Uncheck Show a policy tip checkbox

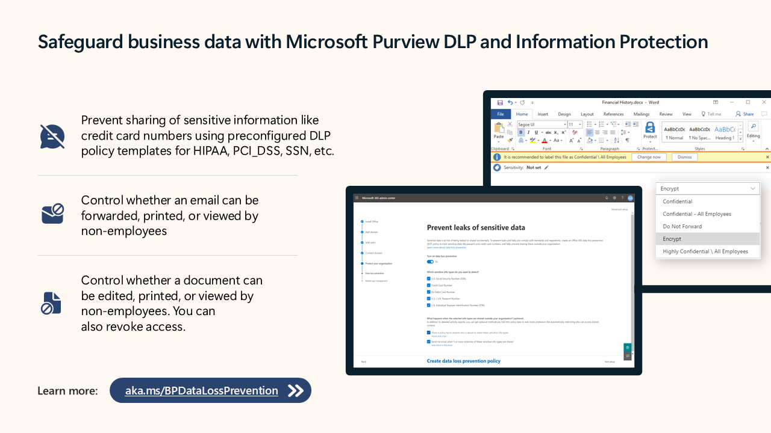[428, 333]
